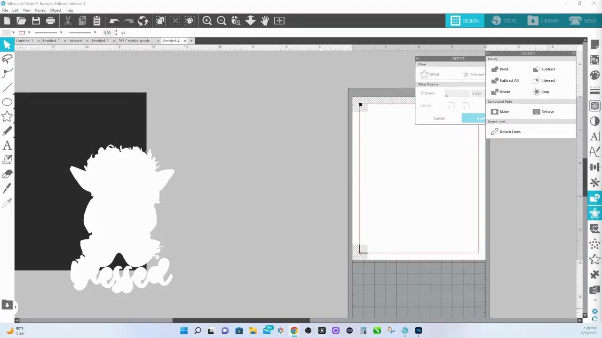Screen dimensions: 602x338
Task: Print the design using the printer icon
Action: click(50, 21)
